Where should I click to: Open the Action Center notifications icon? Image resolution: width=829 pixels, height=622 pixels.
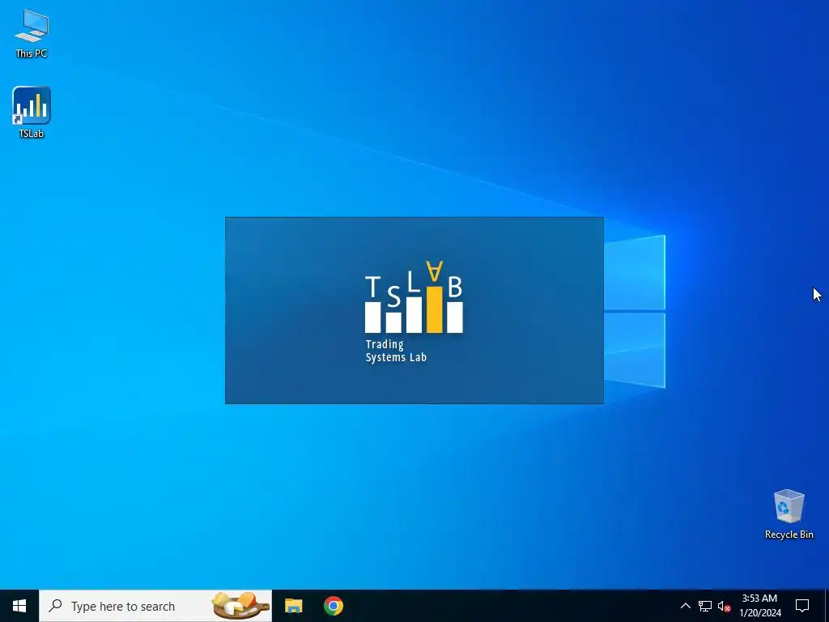pyautogui.click(x=802, y=606)
